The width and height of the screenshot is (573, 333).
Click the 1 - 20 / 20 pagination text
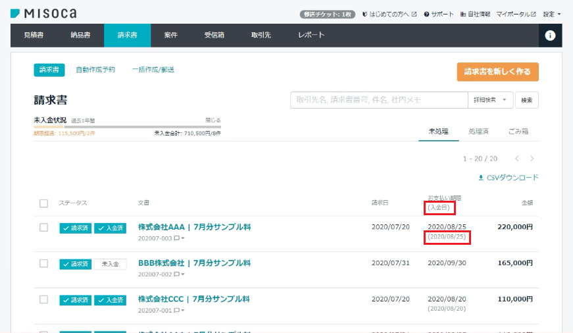click(480, 159)
